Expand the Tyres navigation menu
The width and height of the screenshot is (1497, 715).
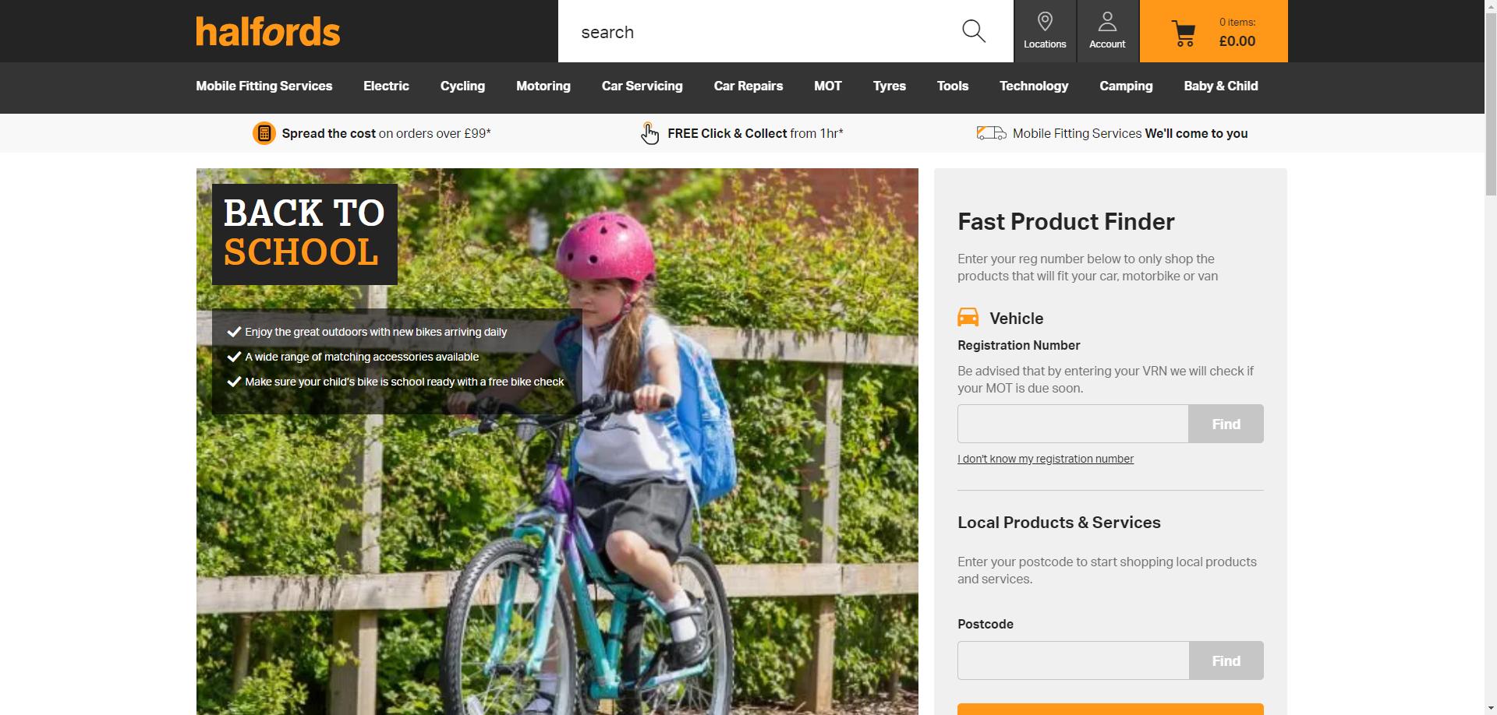tap(889, 86)
